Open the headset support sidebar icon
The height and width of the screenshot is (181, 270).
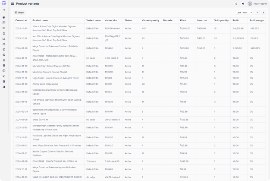click(4, 87)
